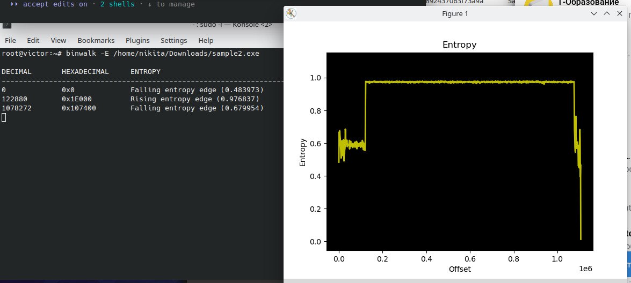The height and width of the screenshot is (283, 631).
Task: Click the x-axis tick label 0.6
Action: (470, 259)
